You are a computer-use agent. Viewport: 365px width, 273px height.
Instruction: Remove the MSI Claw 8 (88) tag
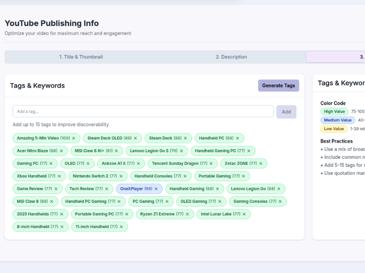tap(52, 202)
